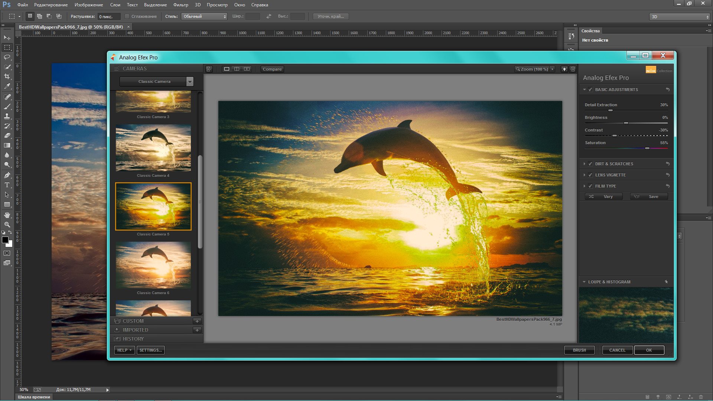Switch preview to split-screen view mode
The width and height of the screenshot is (713, 401).
[237, 69]
